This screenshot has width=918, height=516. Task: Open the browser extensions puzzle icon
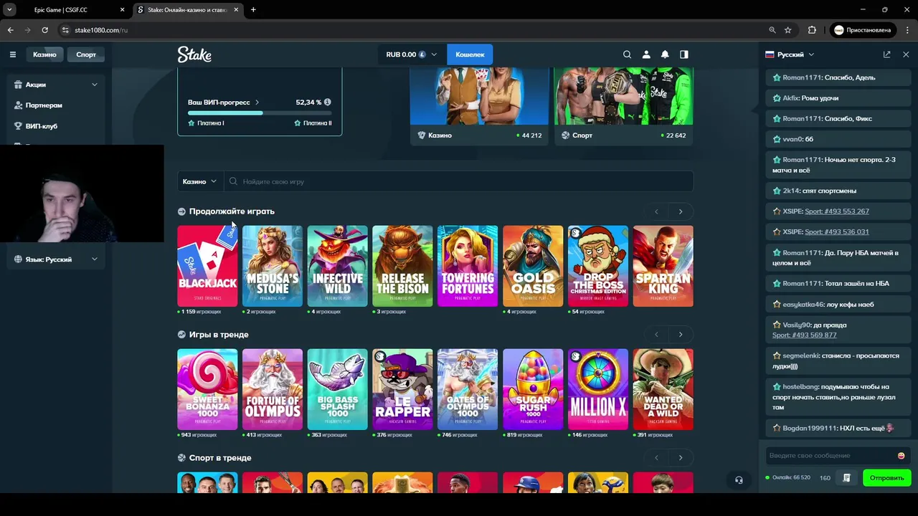812,30
